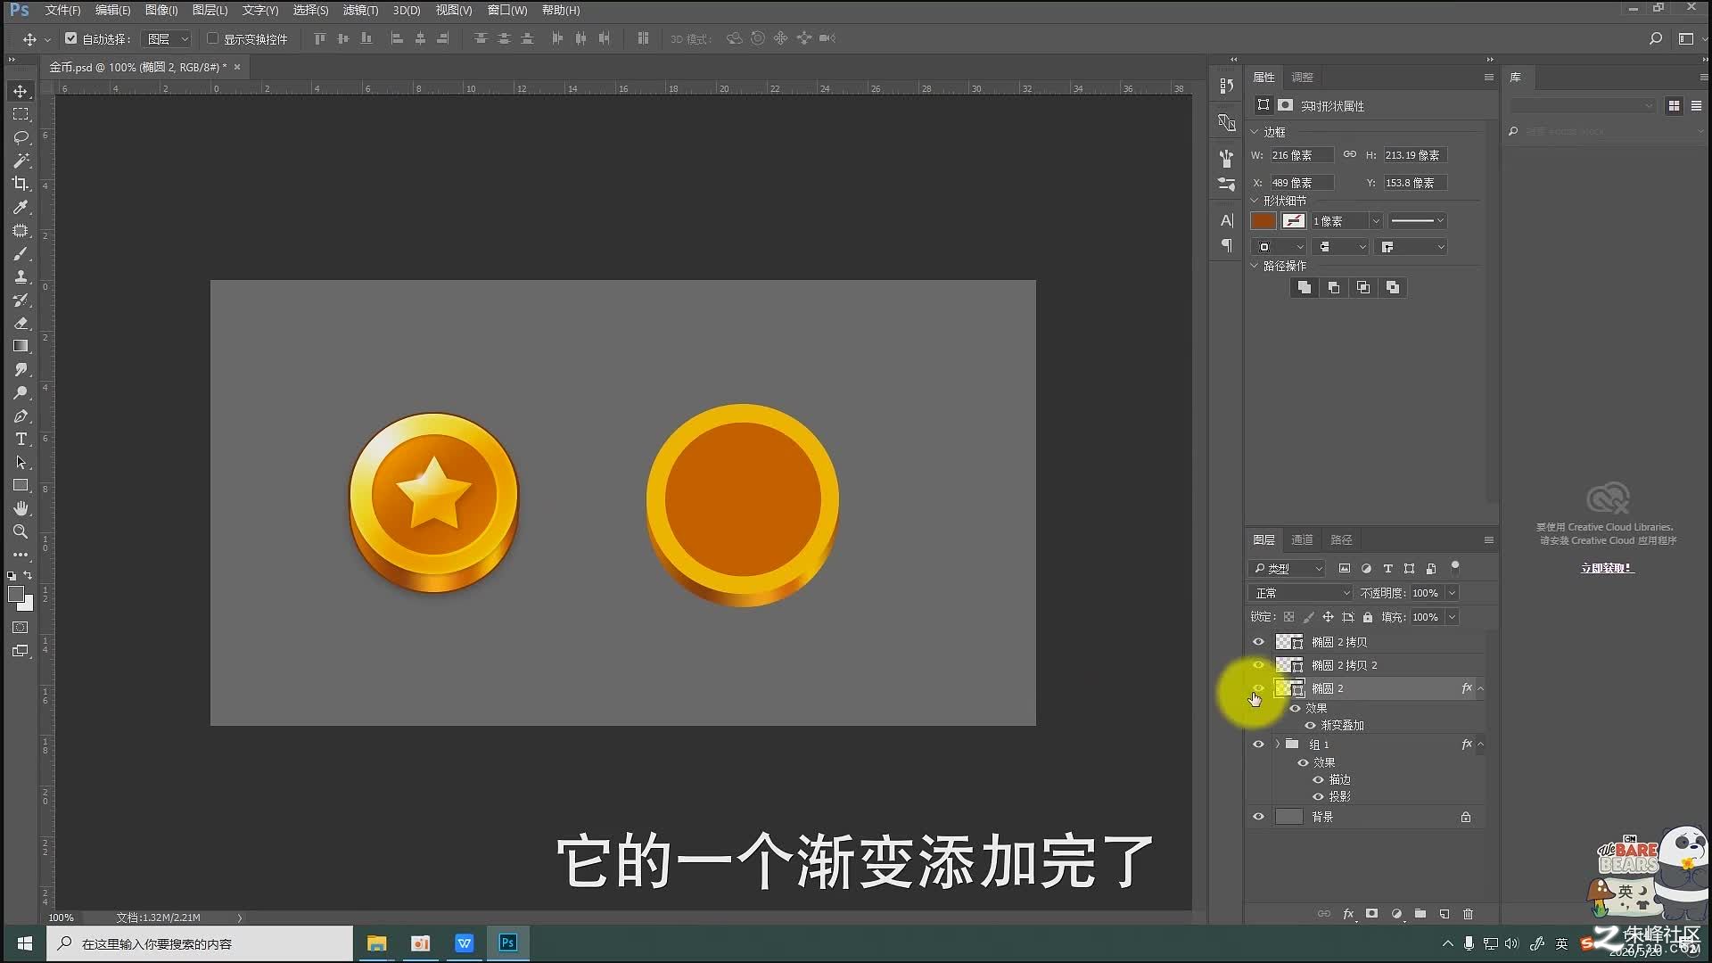Create new adjustment layer icon
This screenshot has height=963, width=1712.
[x=1396, y=914]
